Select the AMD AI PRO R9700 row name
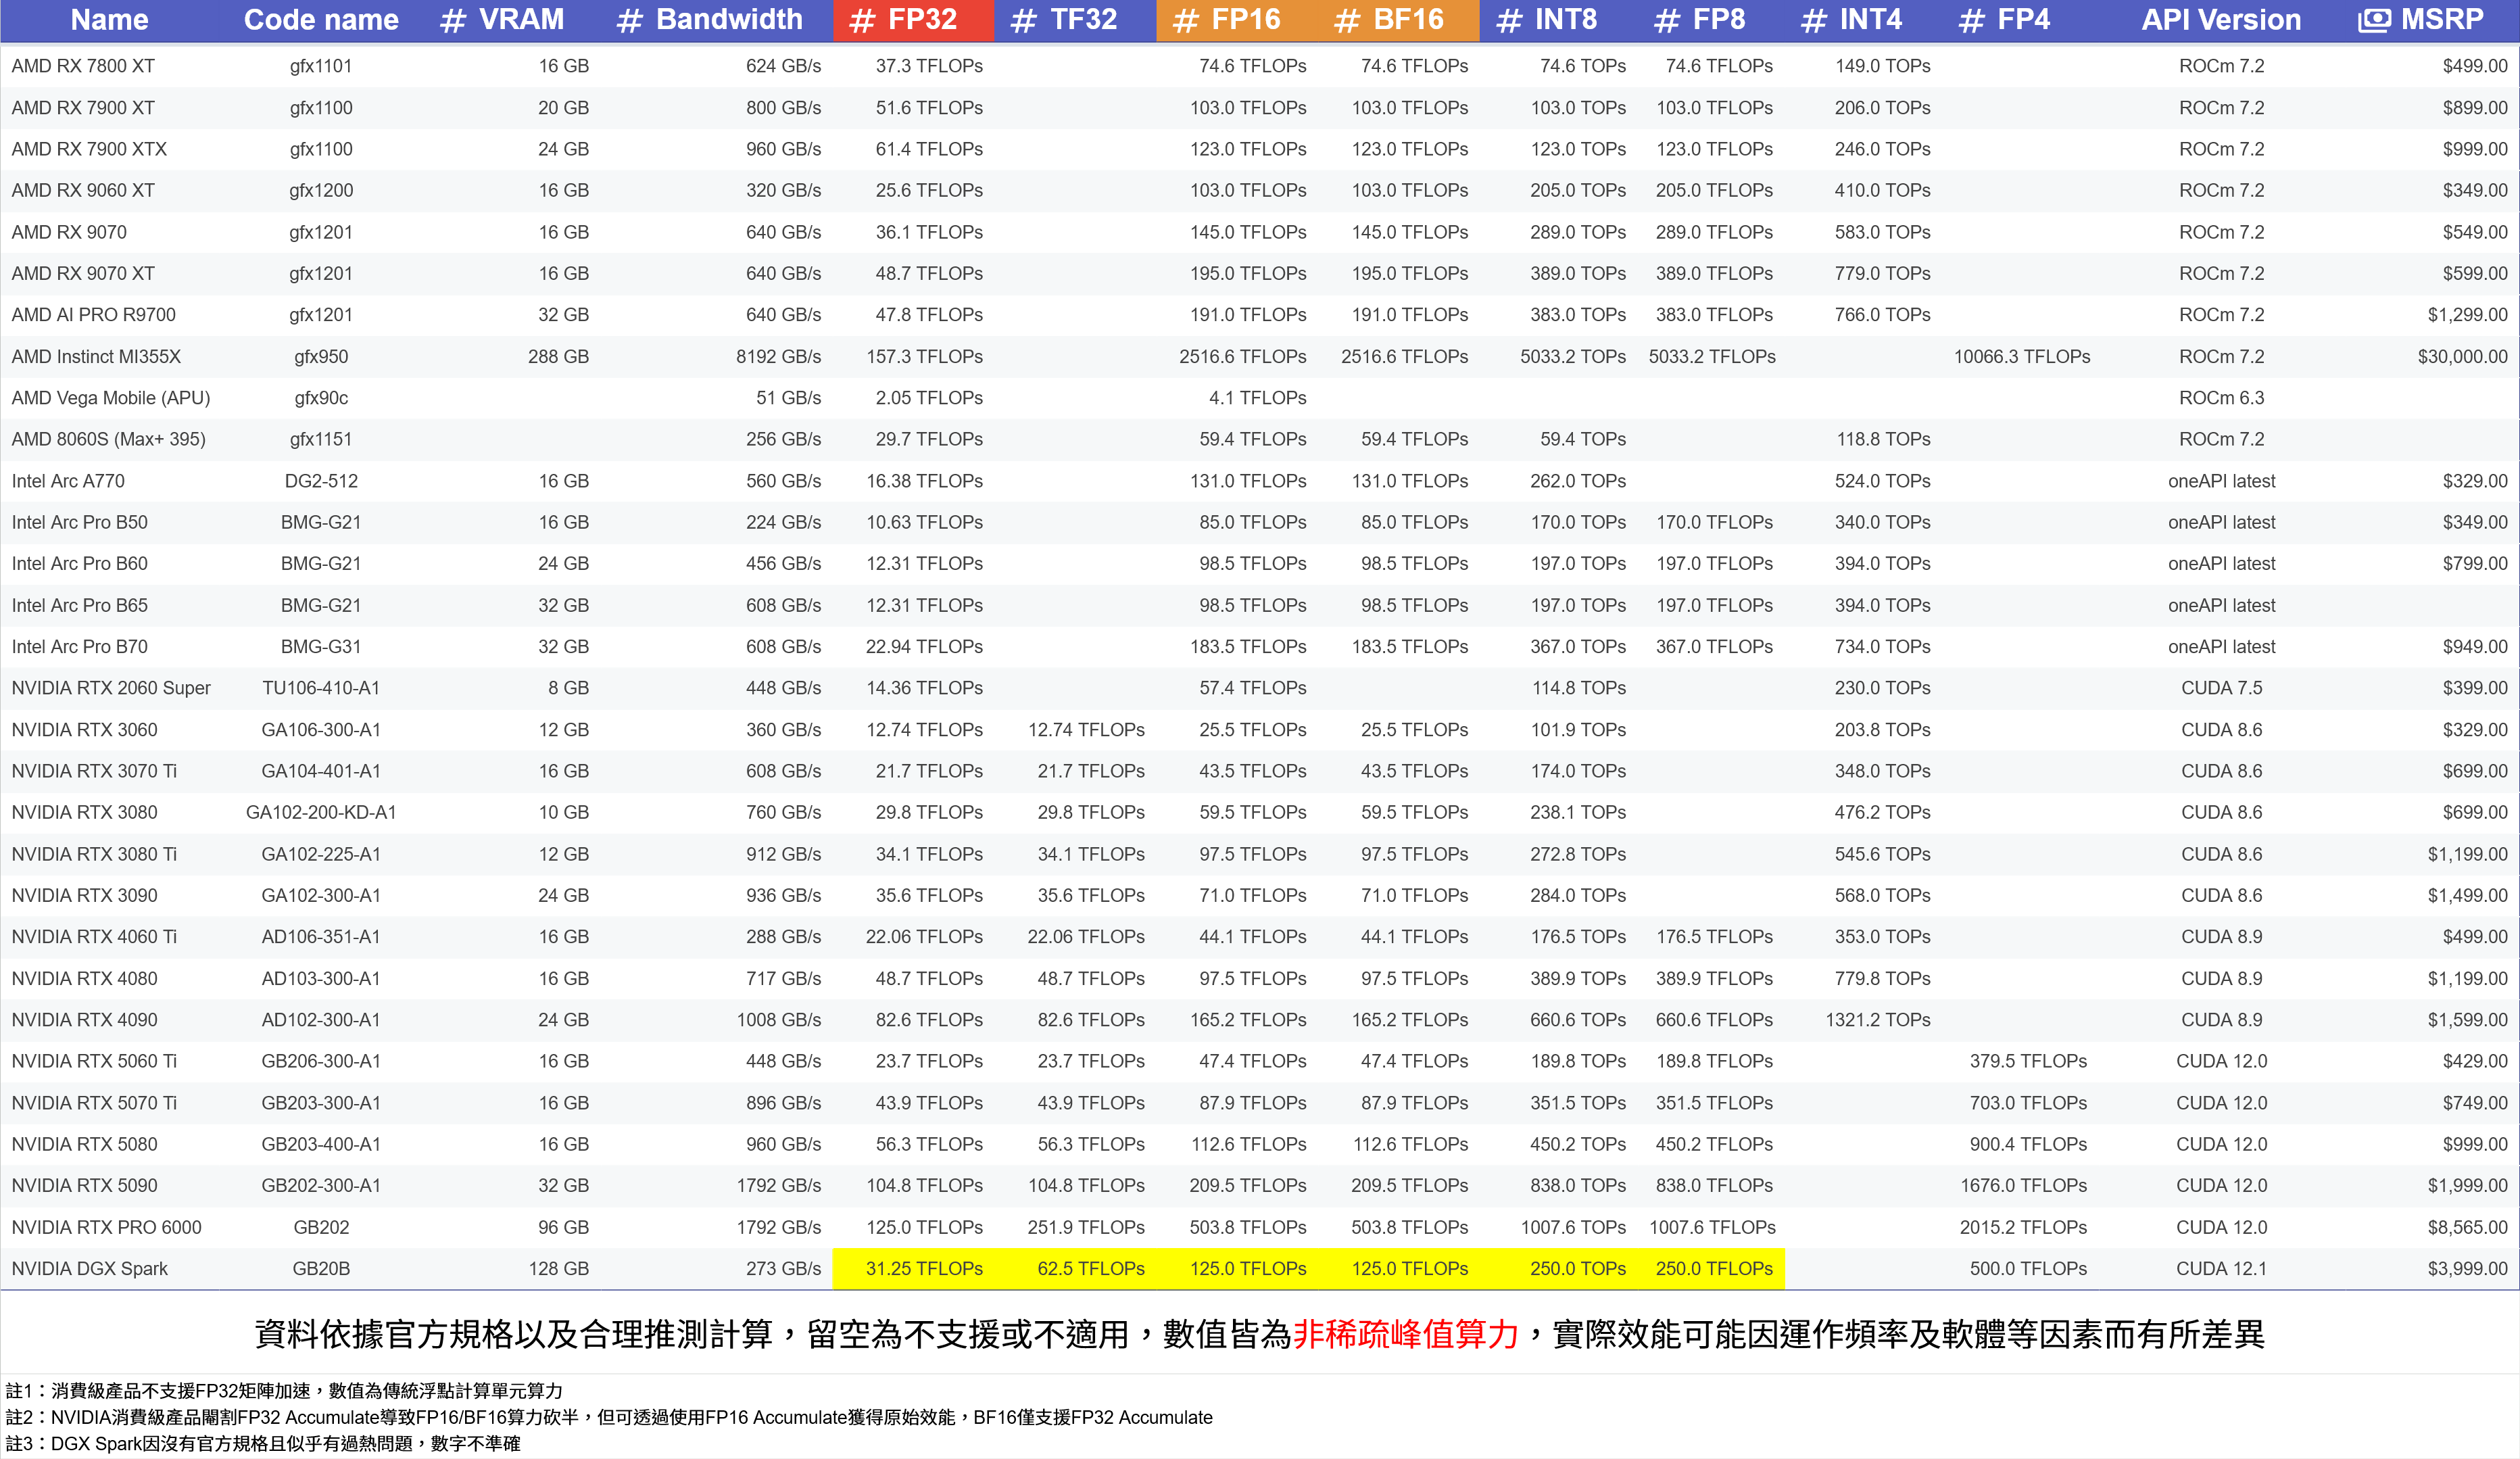The width and height of the screenshot is (2520, 1459). (x=93, y=315)
